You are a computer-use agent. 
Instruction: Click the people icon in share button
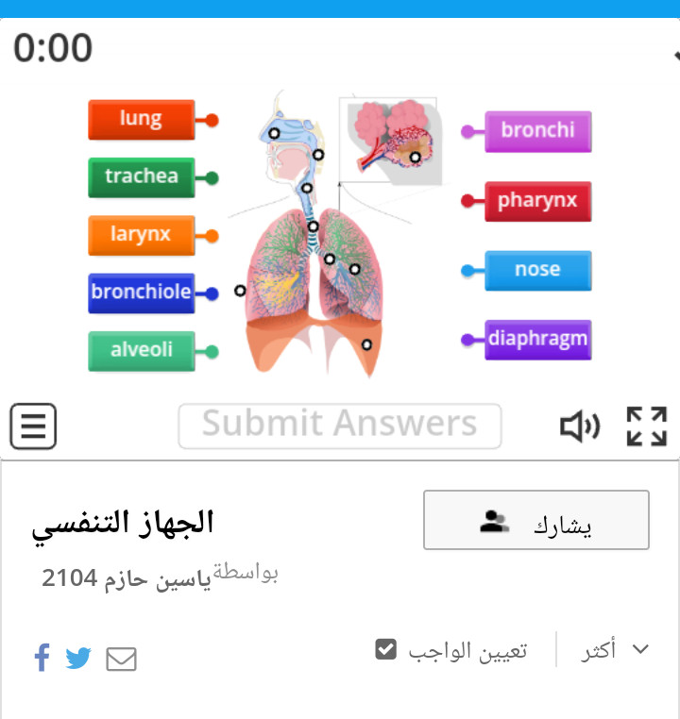click(x=494, y=522)
